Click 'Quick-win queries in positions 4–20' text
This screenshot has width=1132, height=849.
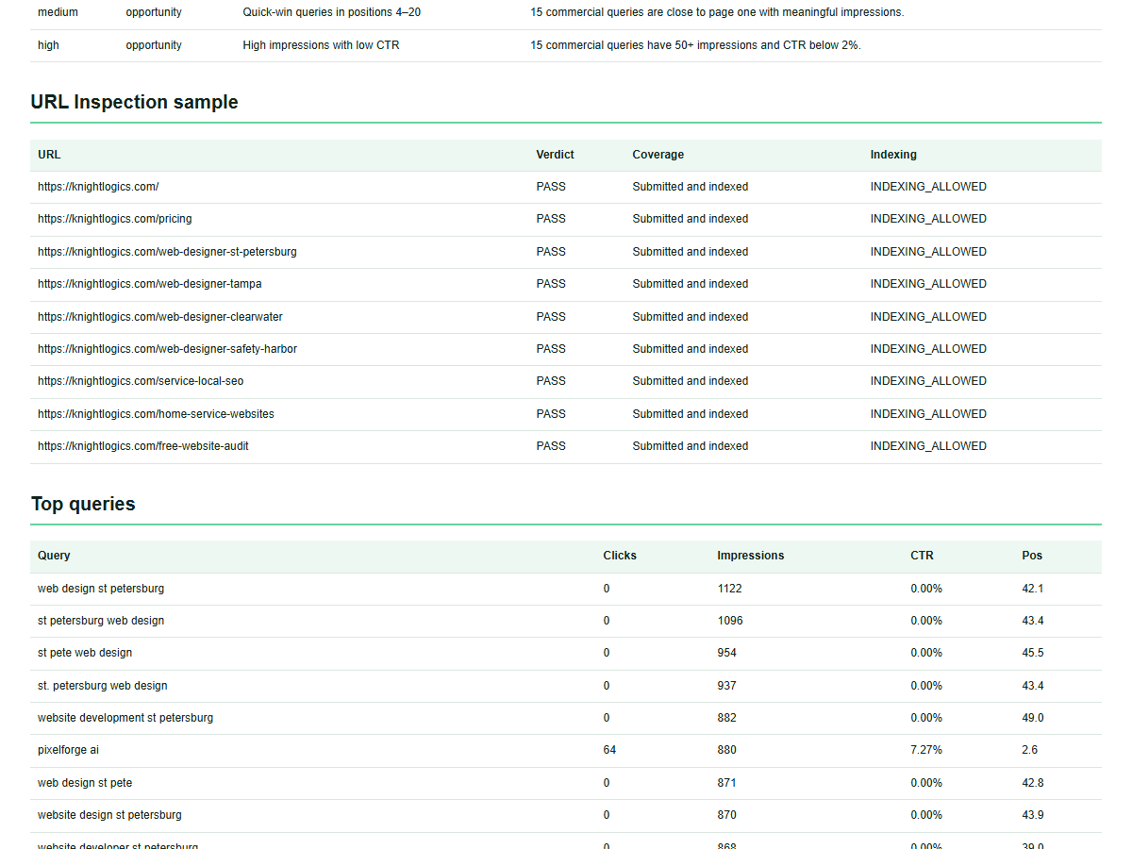[332, 13]
